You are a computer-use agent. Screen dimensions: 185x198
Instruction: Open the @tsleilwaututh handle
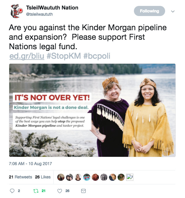[39, 14]
